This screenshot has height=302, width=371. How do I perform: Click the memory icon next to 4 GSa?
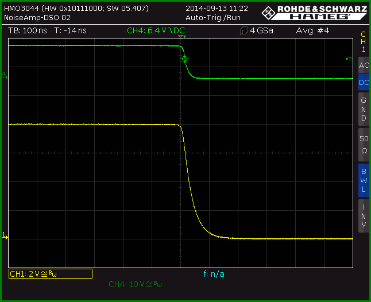click(x=244, y=31)
